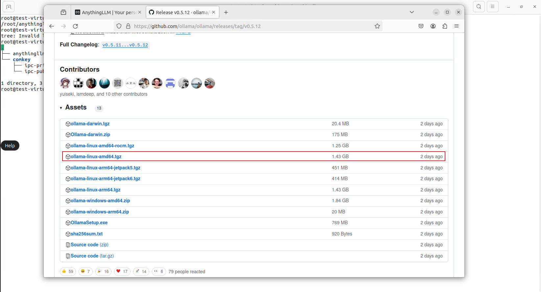This screenshot has height=292, width=541.
Task: Select the Release v0.5.12 ollama tab
Action: (182, 12)
